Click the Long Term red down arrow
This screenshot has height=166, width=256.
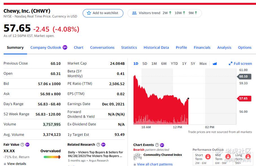248,157
